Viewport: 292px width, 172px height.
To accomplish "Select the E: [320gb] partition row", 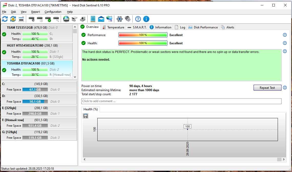I will point(39,111).
